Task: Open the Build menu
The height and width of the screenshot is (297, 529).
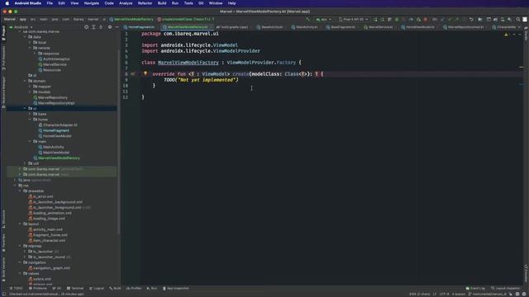Action: pos(162,3)
